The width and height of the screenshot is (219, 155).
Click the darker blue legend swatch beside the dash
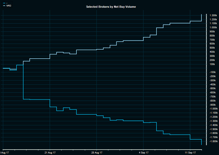click(4, 3)
